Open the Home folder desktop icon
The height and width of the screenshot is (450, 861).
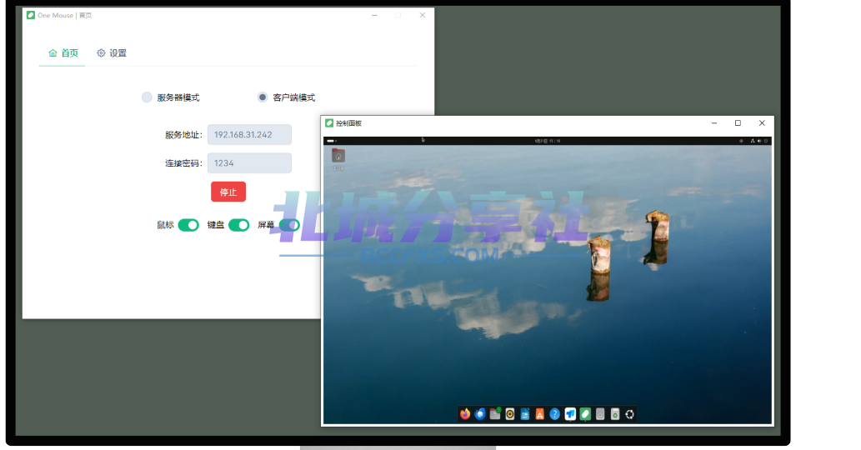click(x=338, y=157)
